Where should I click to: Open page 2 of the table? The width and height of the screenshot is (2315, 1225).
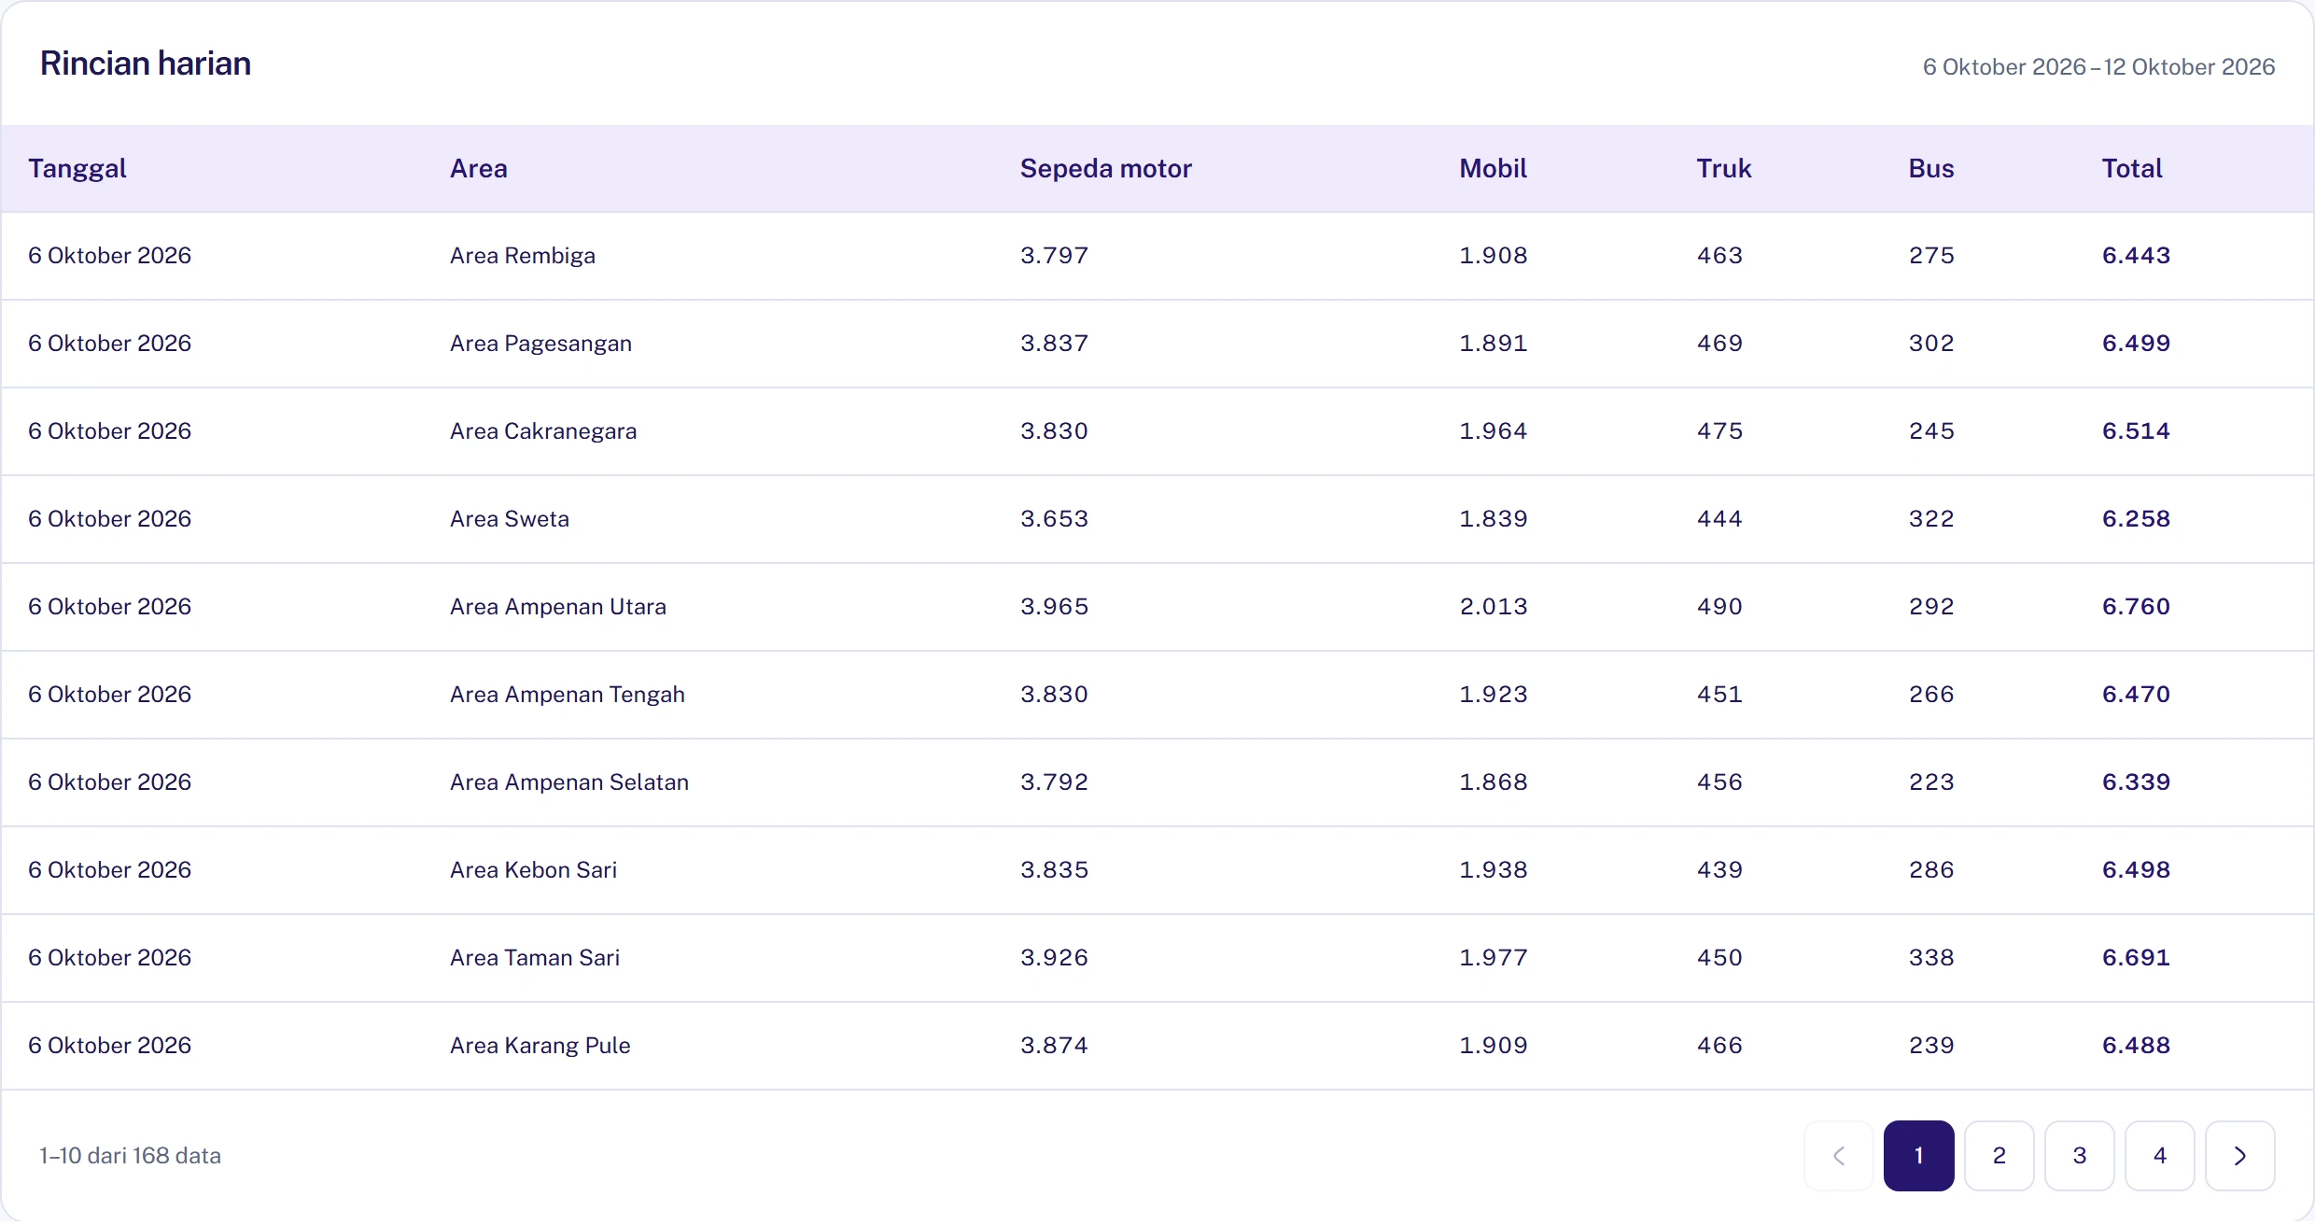click(1999, 1156)
